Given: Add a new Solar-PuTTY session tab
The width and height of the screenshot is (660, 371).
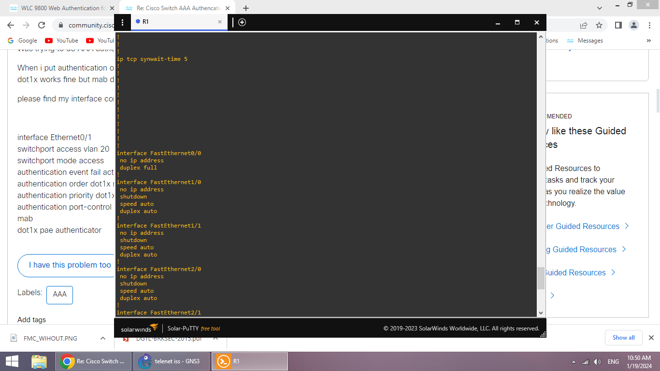Looking at the screenshot, I should pos(242,22).
